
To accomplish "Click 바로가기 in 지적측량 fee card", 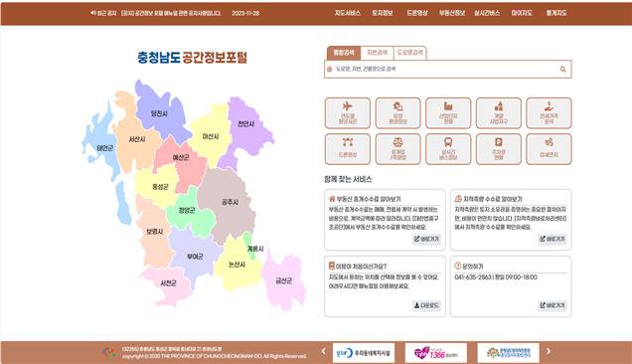I will tap(553, 239).
